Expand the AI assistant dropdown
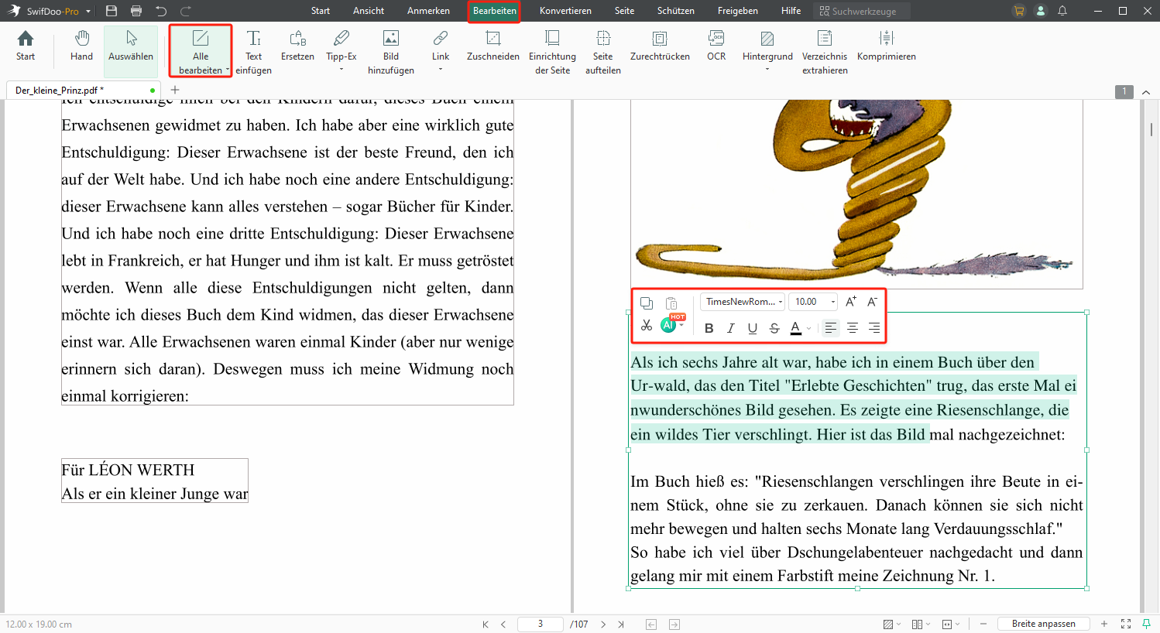 point(682,326)
